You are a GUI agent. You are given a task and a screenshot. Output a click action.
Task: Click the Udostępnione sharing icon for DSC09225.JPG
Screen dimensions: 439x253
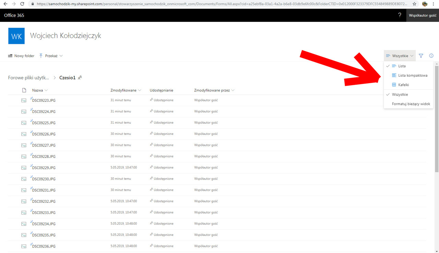(152, 122)
